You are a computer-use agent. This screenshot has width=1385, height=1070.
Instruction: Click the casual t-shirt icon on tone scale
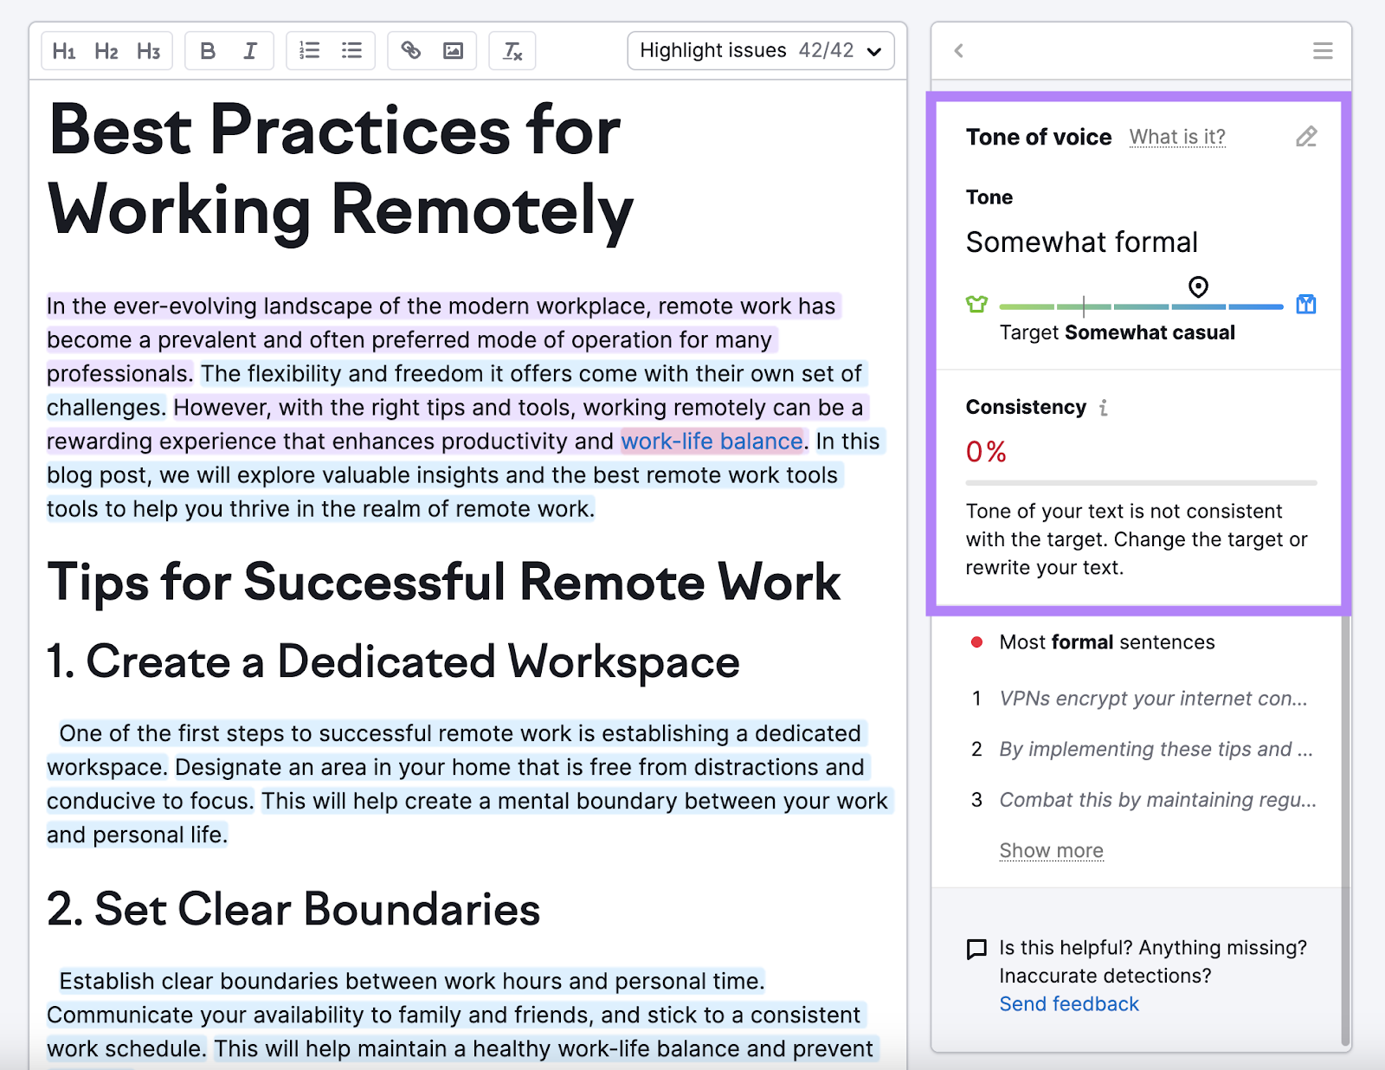click(977, 304)
